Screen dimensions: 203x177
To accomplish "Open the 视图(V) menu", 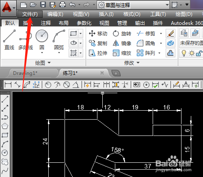I will click(81, 14).
